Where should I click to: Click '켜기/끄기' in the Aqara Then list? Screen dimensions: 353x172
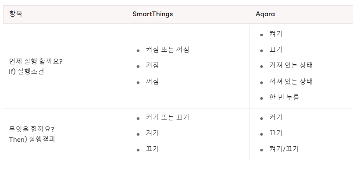click(284, 149)
